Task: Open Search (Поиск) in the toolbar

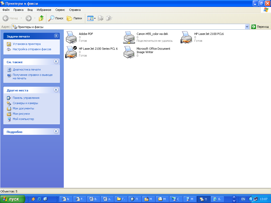Action: tap(56, 18)
